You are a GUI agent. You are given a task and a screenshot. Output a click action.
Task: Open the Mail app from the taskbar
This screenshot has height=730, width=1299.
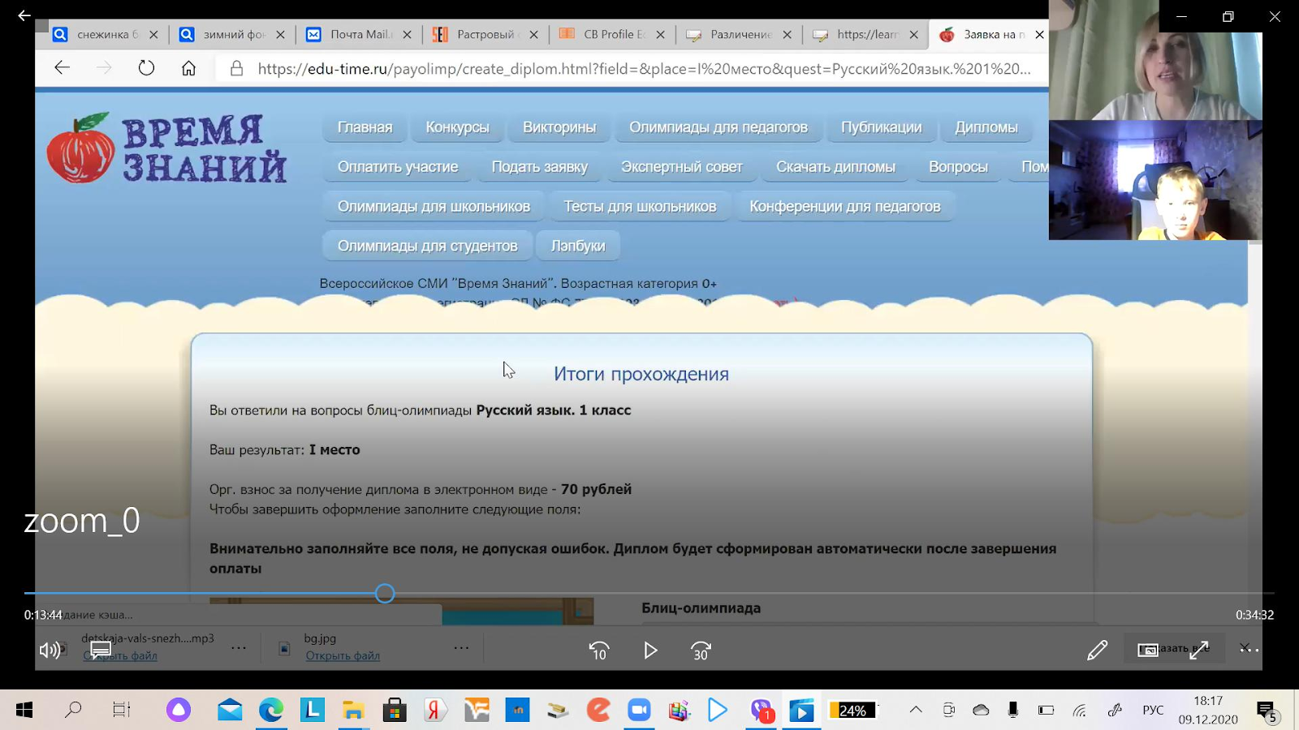tap(230, 710)
